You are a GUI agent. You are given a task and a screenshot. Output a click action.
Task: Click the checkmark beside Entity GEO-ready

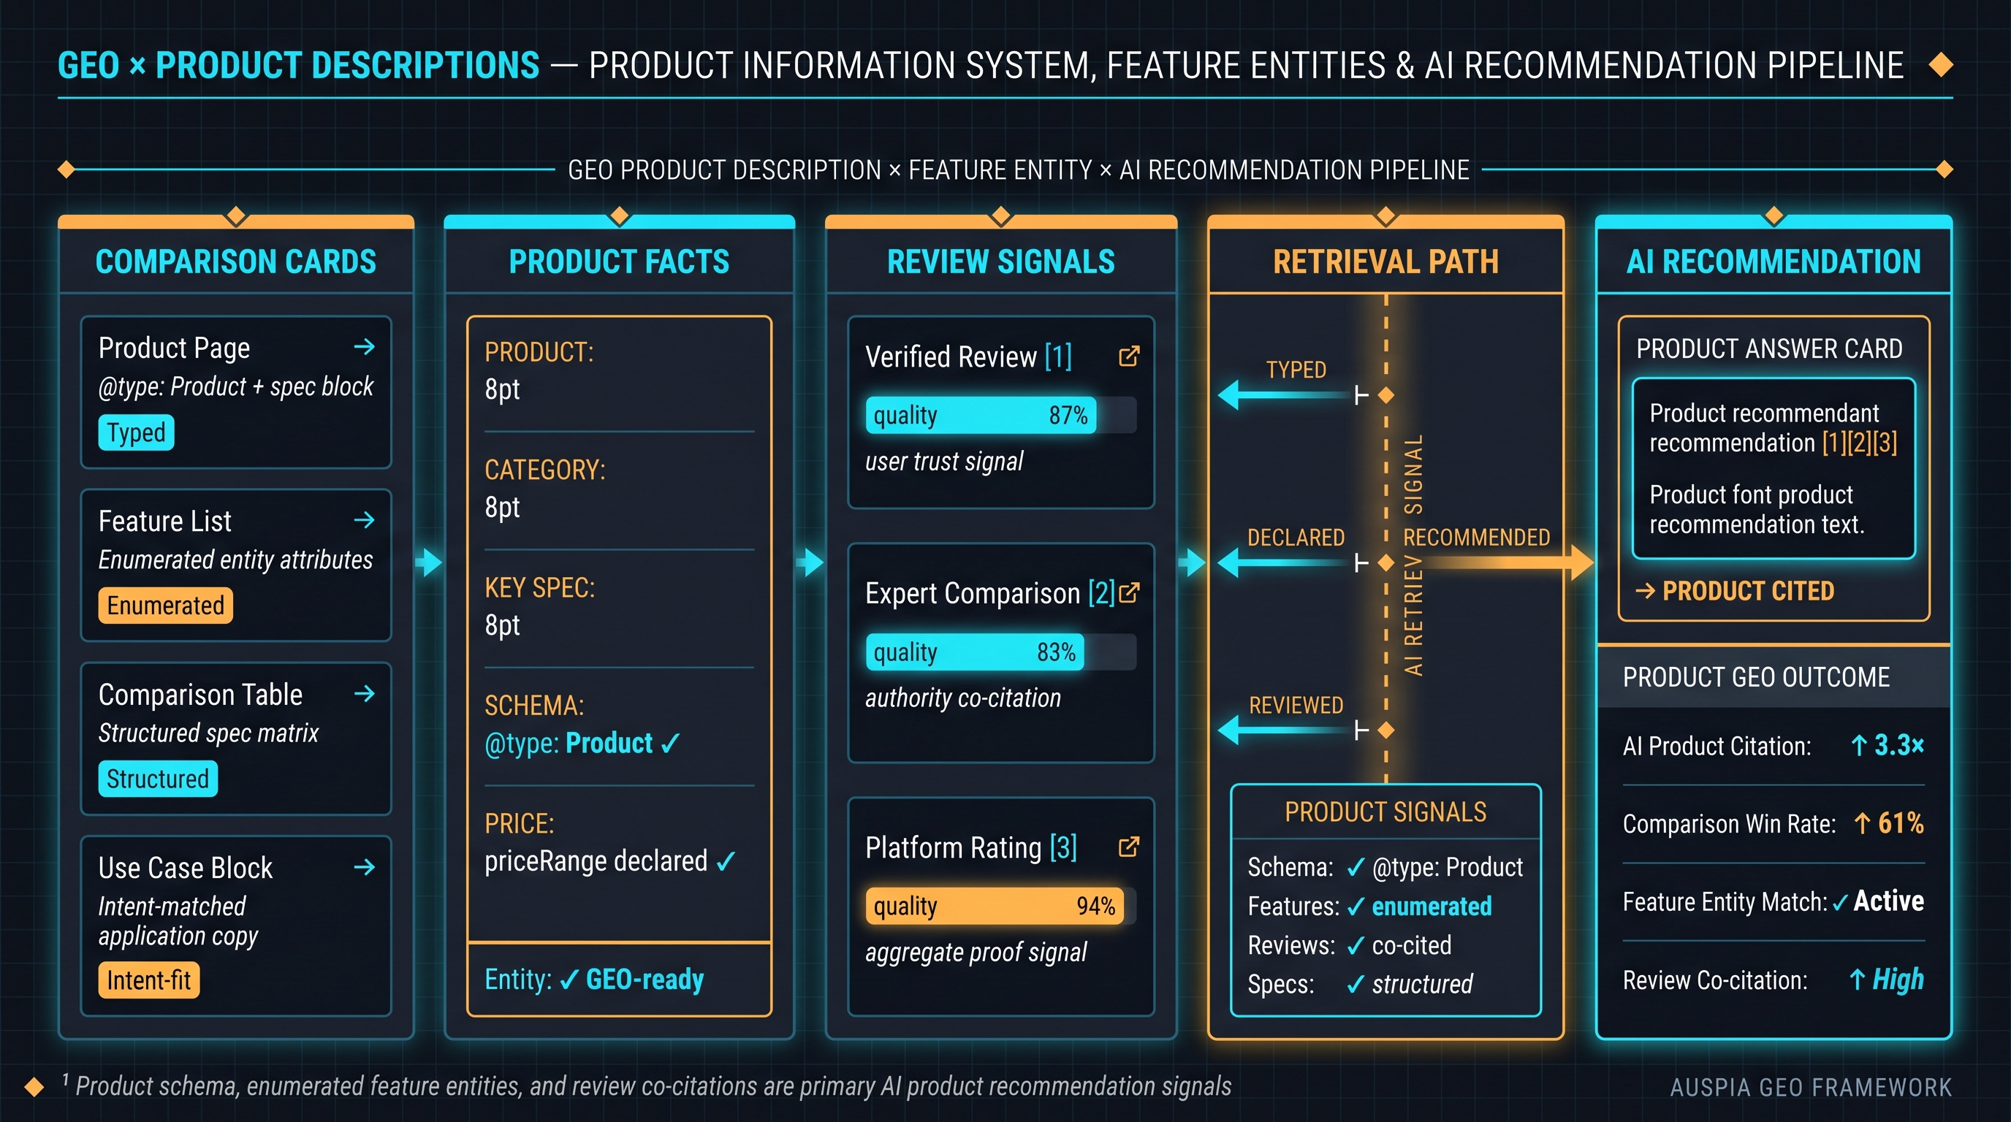(569, 980)
